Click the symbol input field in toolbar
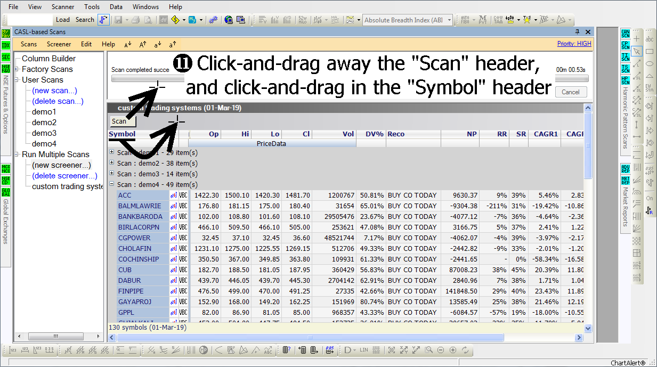The image size is (657, 367). coord(30,20)
